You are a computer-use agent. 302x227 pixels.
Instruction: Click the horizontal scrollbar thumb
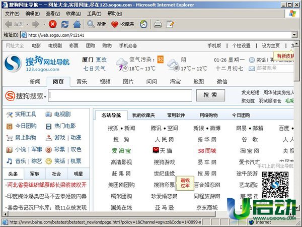(112, 214)
